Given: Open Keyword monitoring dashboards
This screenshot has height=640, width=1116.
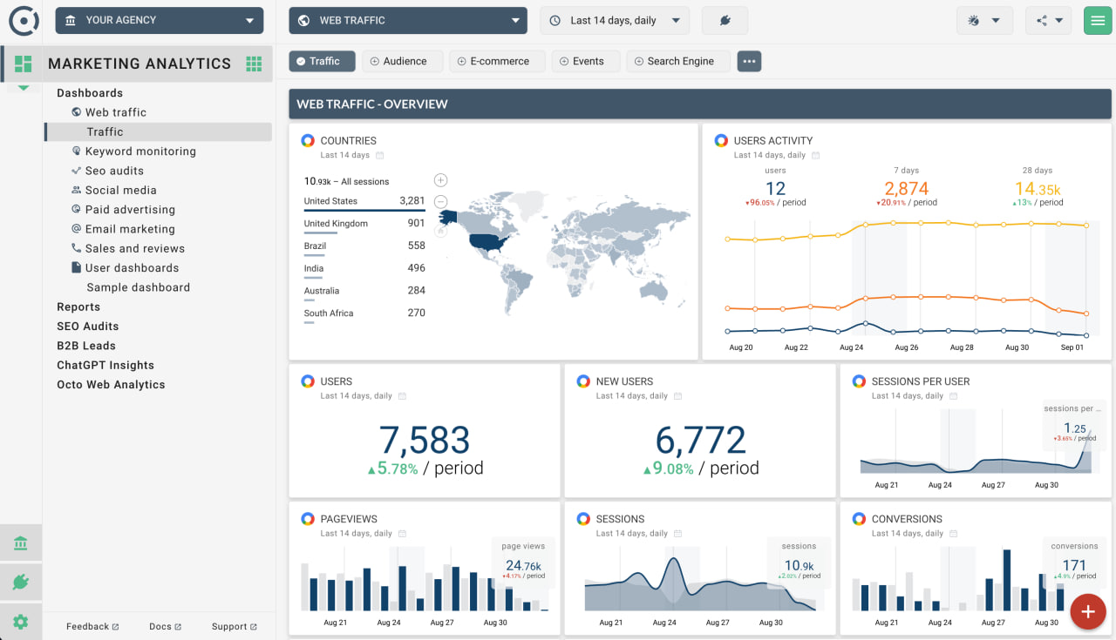Looking at the screenshot, I should [140, 152].
